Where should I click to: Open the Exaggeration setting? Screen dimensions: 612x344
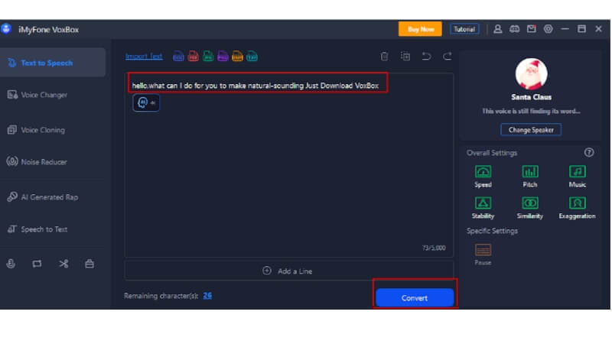(x=578, y=207)
